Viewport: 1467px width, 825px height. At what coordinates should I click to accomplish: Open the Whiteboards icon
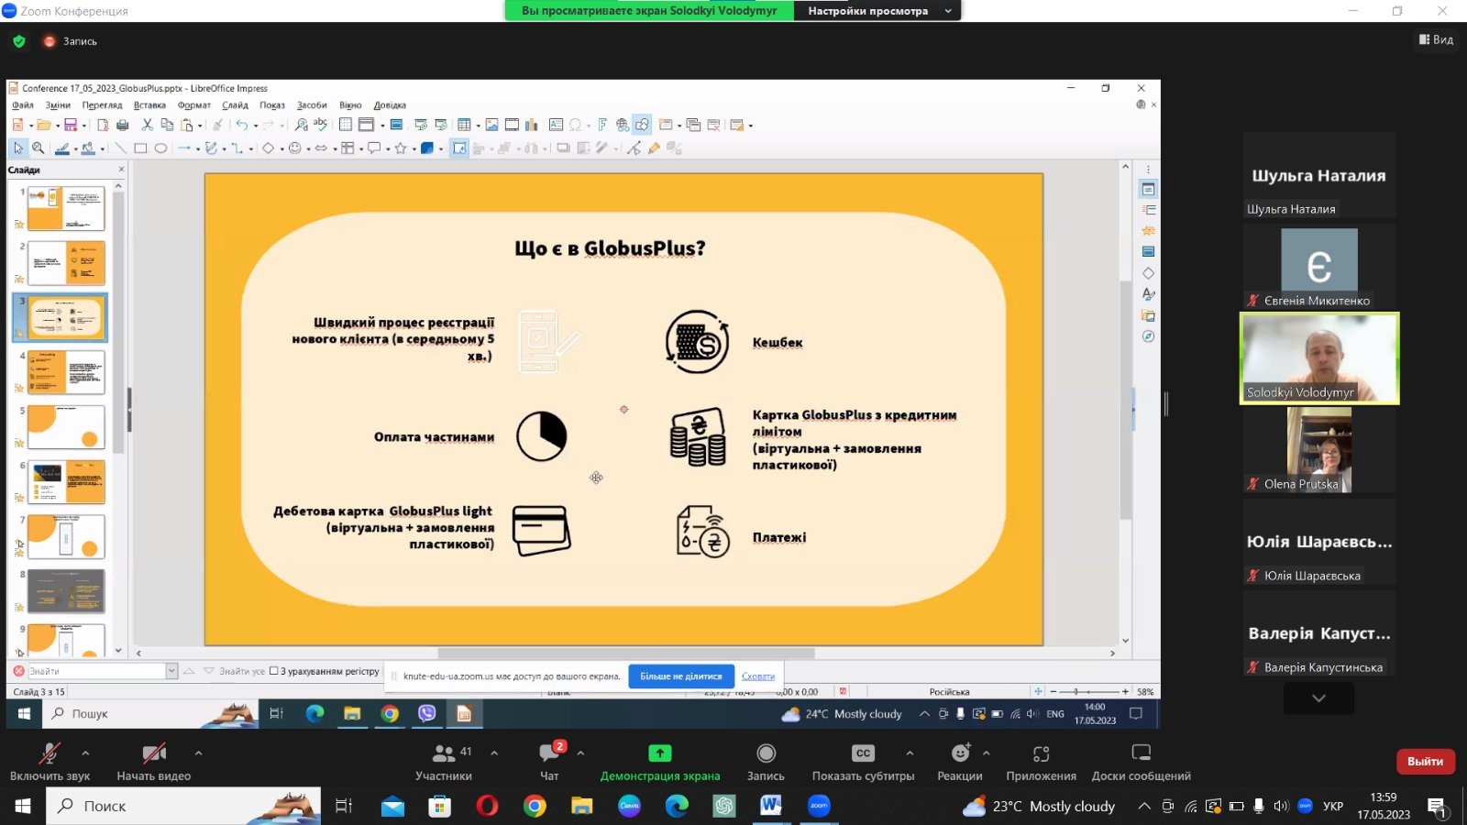pyautogui.click(x=1141, y=753)
